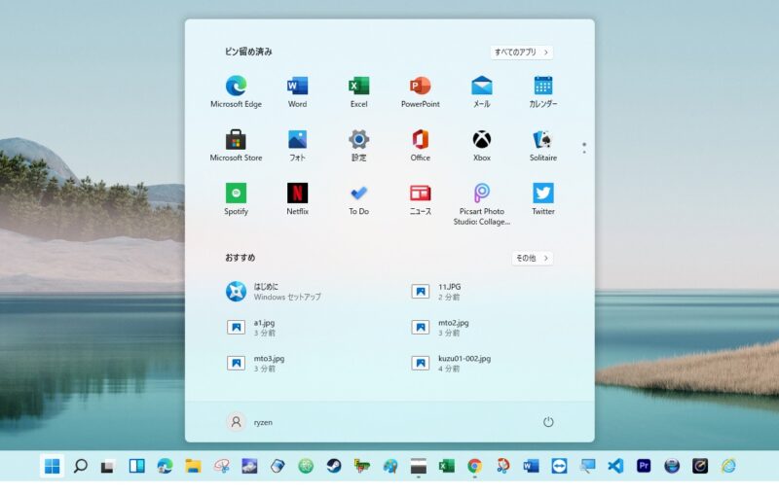This screenshot has width=779, height=494.
Task: Switch to Word on the taskbar
Action: (531, 466)
